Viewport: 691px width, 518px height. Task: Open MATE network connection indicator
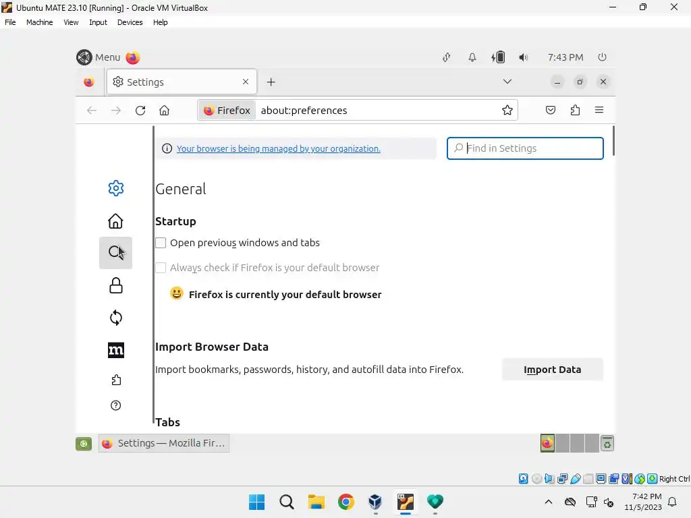point(447,57)
